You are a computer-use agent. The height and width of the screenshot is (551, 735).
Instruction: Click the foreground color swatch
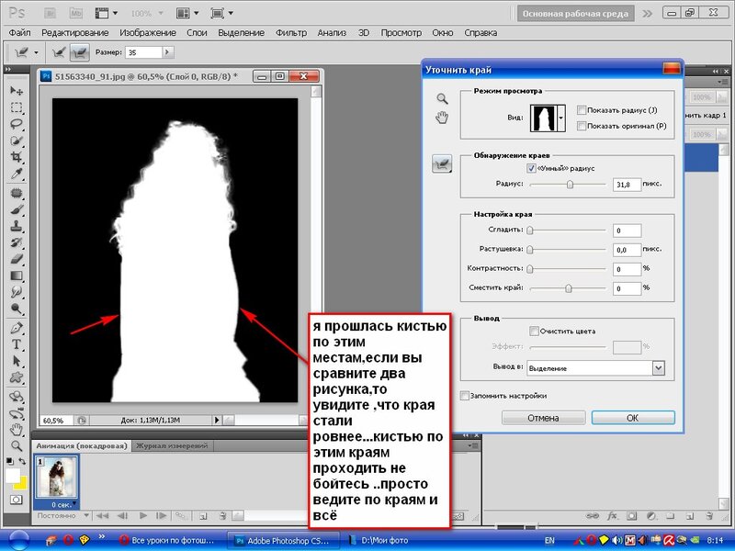tap(13, 475)
